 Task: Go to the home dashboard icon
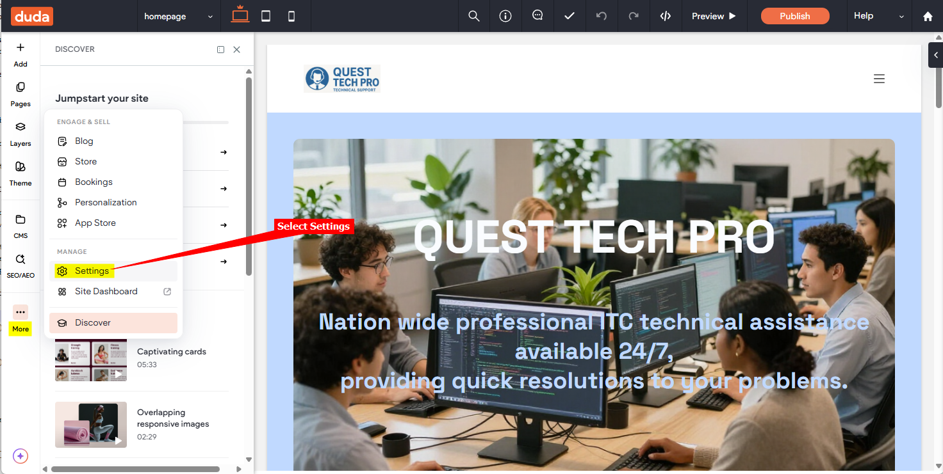point(928,17)
